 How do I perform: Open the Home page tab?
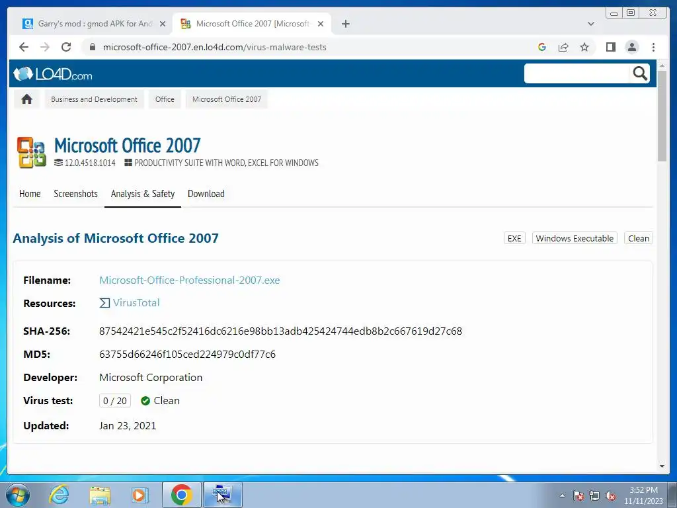(30, 194)
